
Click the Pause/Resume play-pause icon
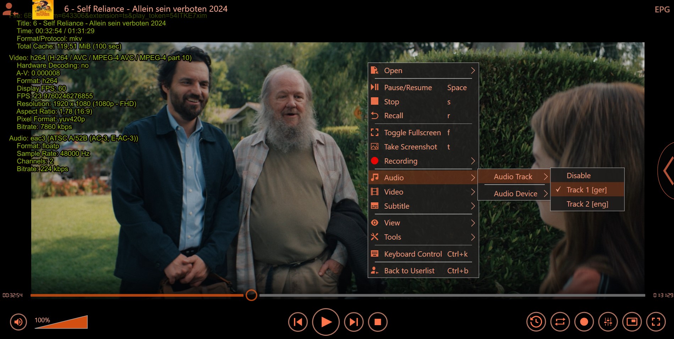[x=374, y=87]
